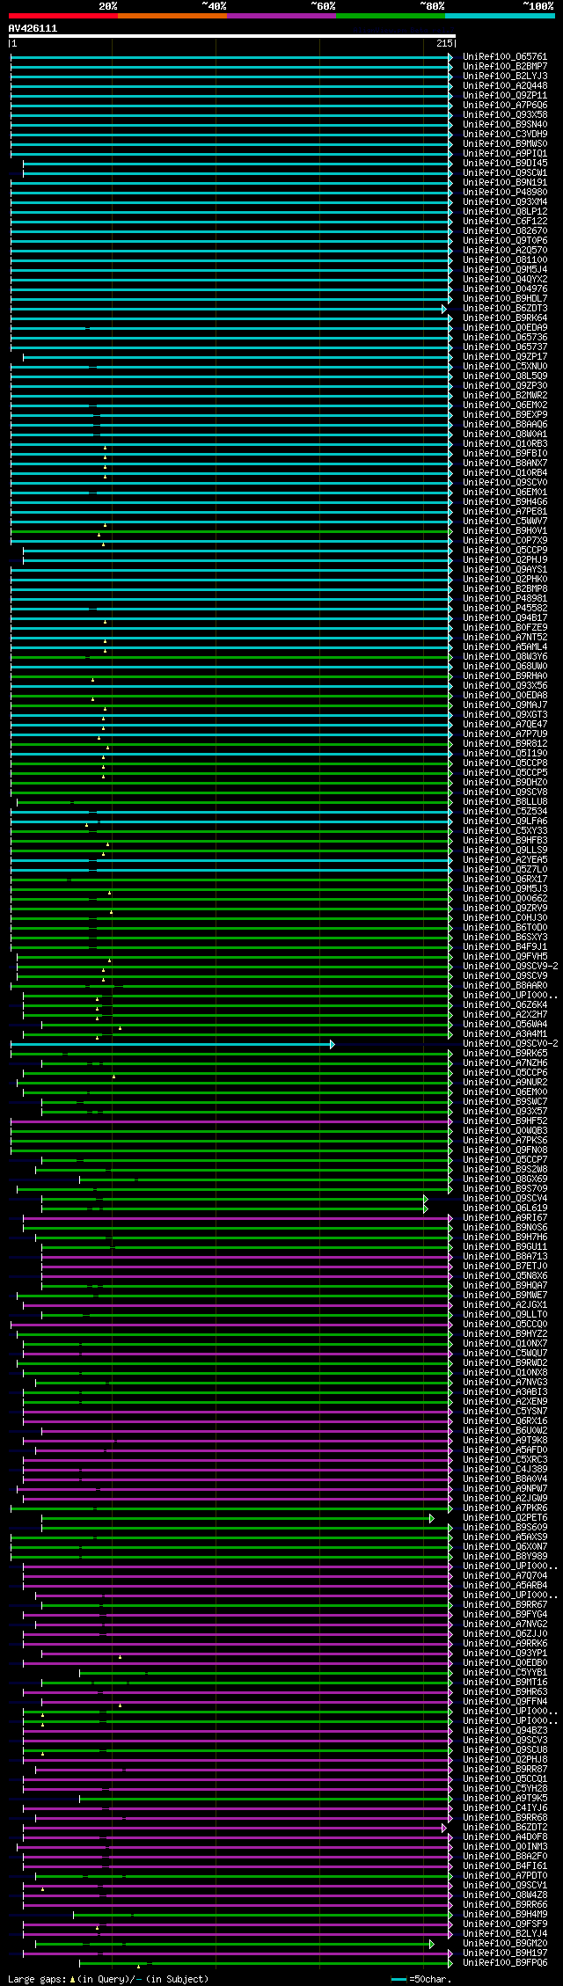The width and height of the screenshot is (563, 1986).
Task: Select the UniRef100_Q9ZP17 label
Action: (x=505, y=356)
